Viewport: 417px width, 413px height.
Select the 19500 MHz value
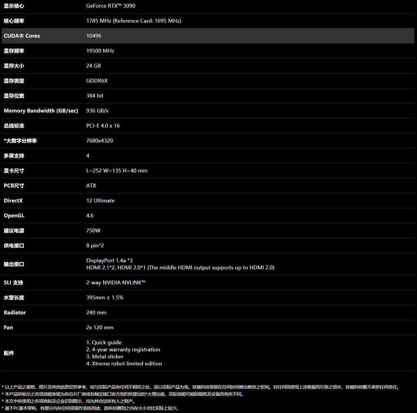pos(100,51)
